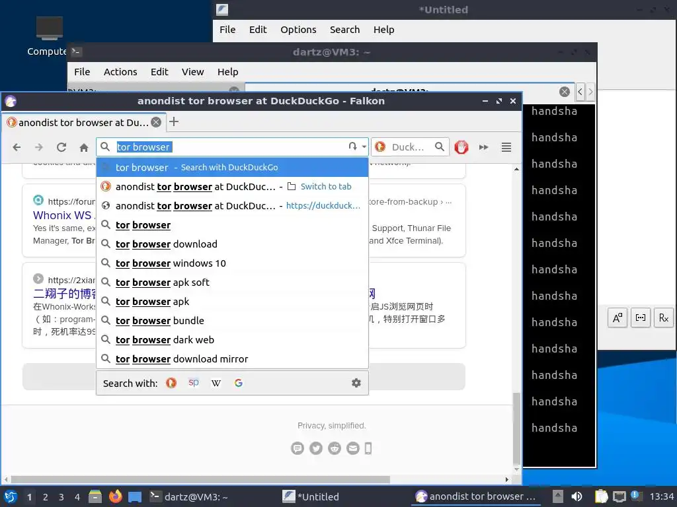Viewport: 677px width, 507px height.
Task: Click the DuckDuckGo chat bubble footer icon
Action: (x=298, y=448)
